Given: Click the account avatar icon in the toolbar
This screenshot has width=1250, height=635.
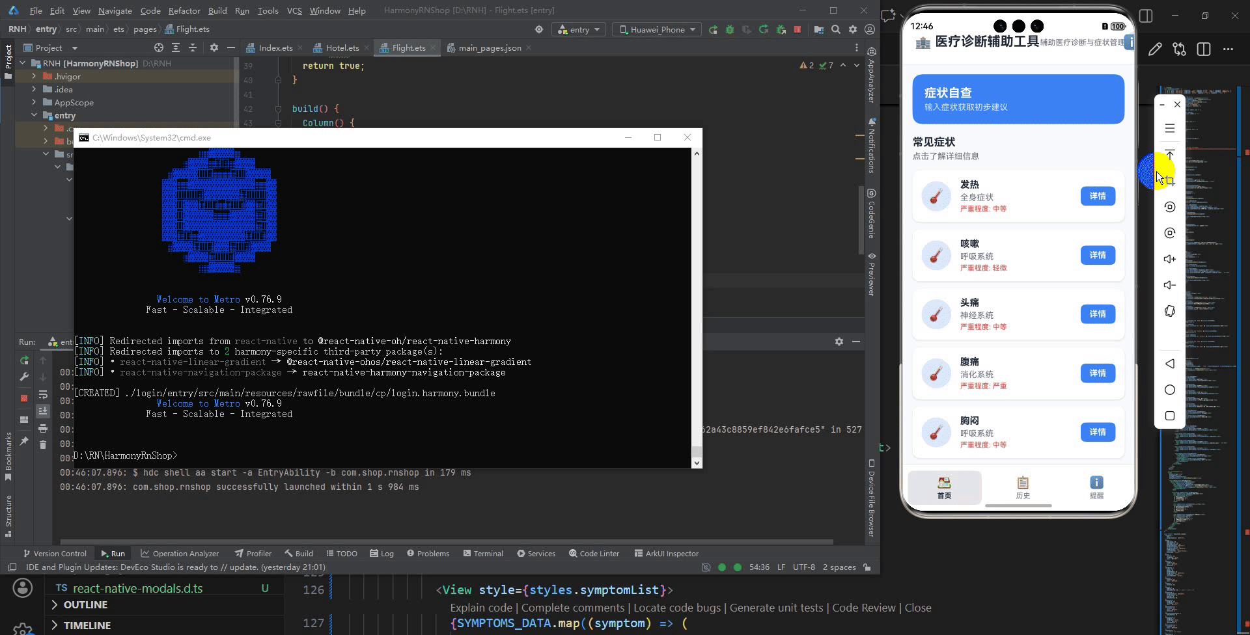Looking at the screenshot, I should [870, 30].
